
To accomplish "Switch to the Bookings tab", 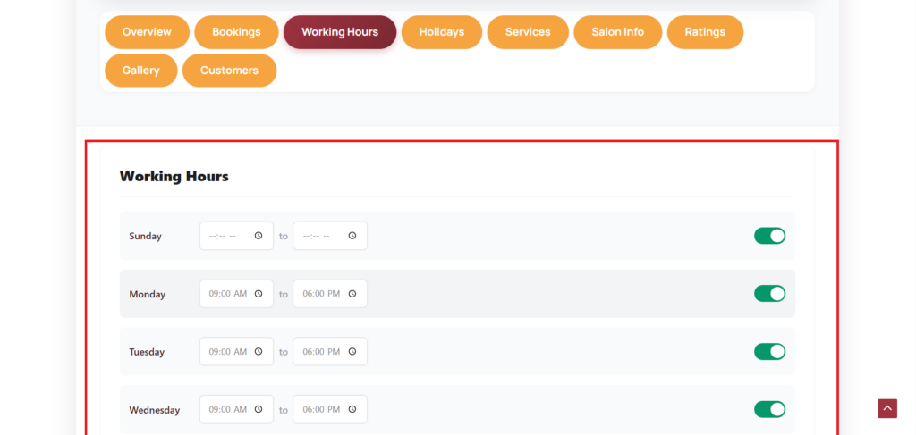I will coord(236,32).
